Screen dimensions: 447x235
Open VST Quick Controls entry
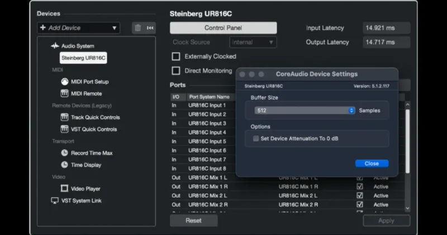(x=94, y=129)
